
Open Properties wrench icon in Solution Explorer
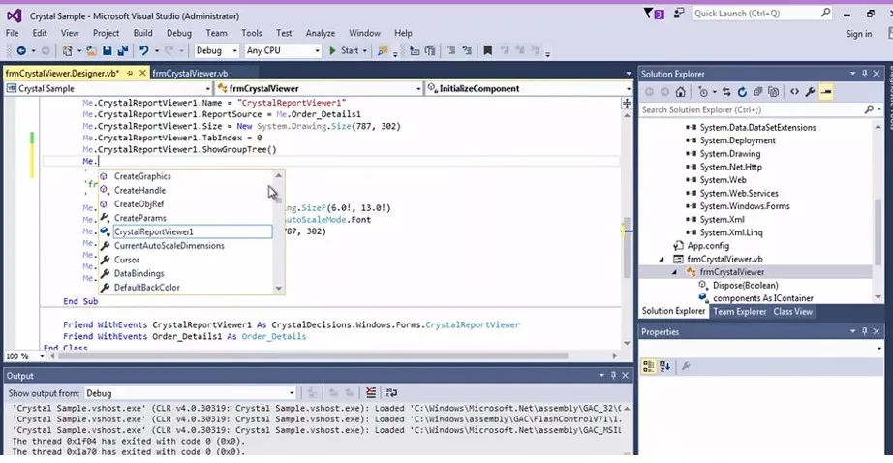tap(811, 92)
